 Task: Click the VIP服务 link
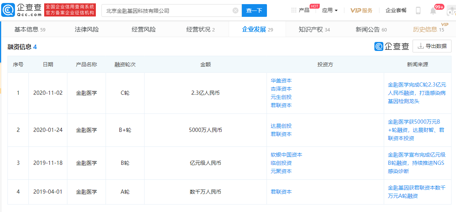(x=361, y=10)
